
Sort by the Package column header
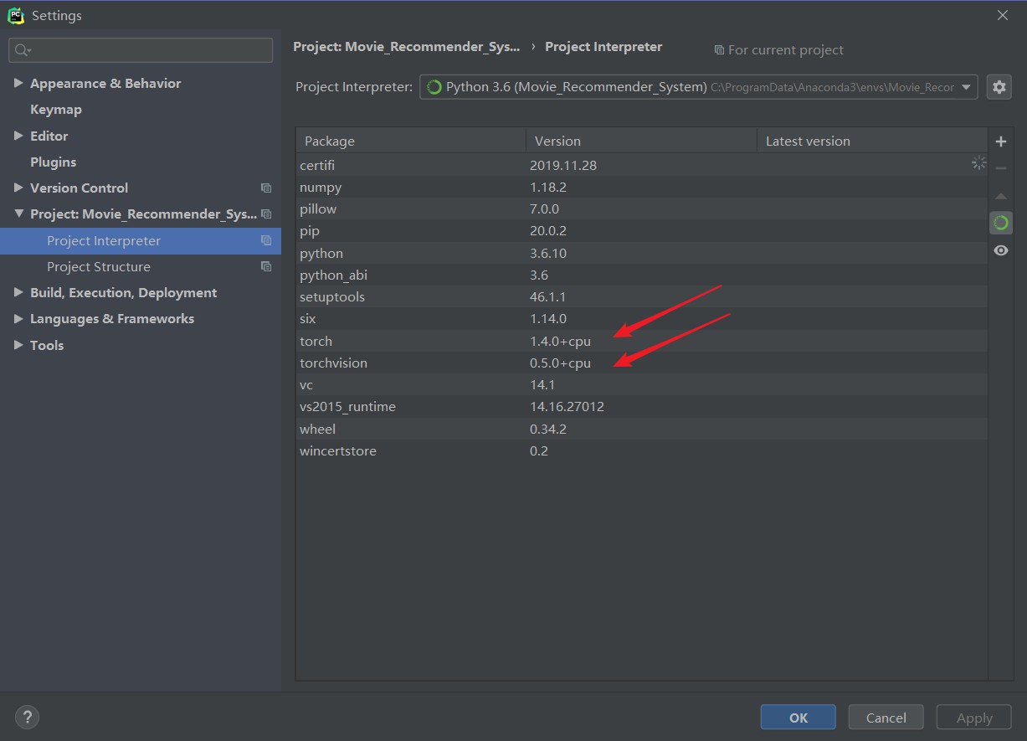coord(411,141)
